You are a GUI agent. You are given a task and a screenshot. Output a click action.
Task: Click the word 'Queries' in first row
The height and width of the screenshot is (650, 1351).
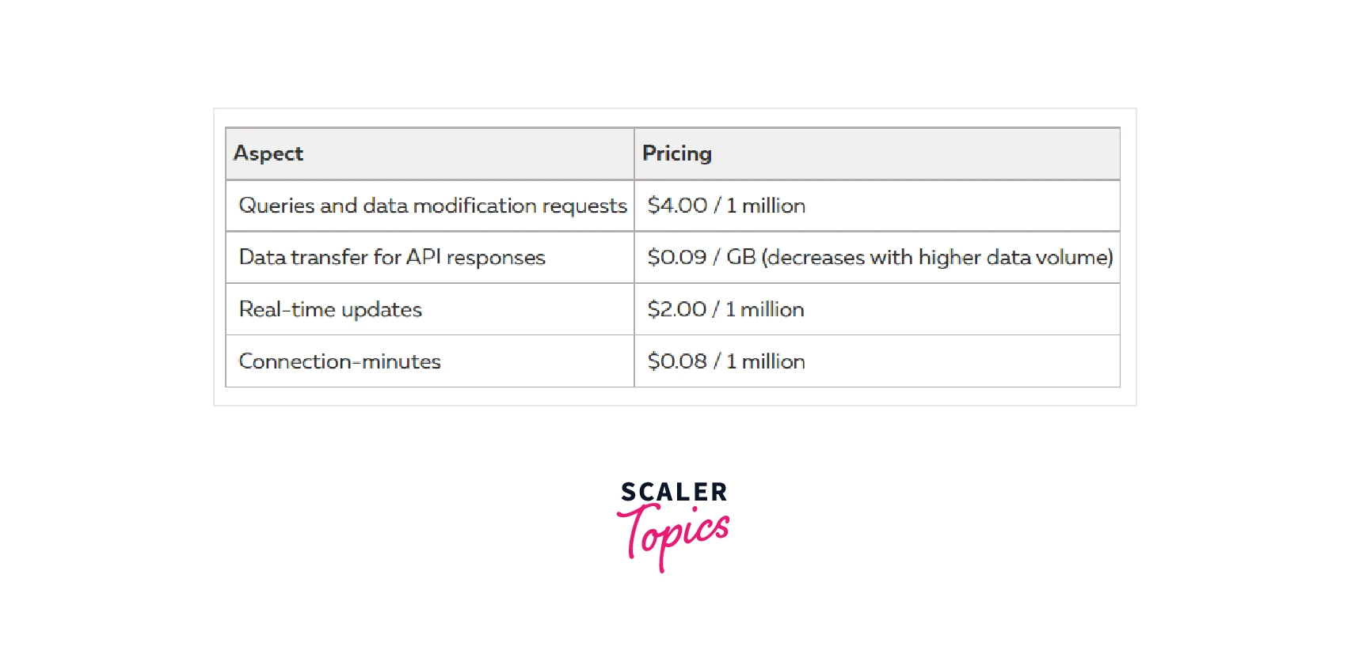(276, 206)
